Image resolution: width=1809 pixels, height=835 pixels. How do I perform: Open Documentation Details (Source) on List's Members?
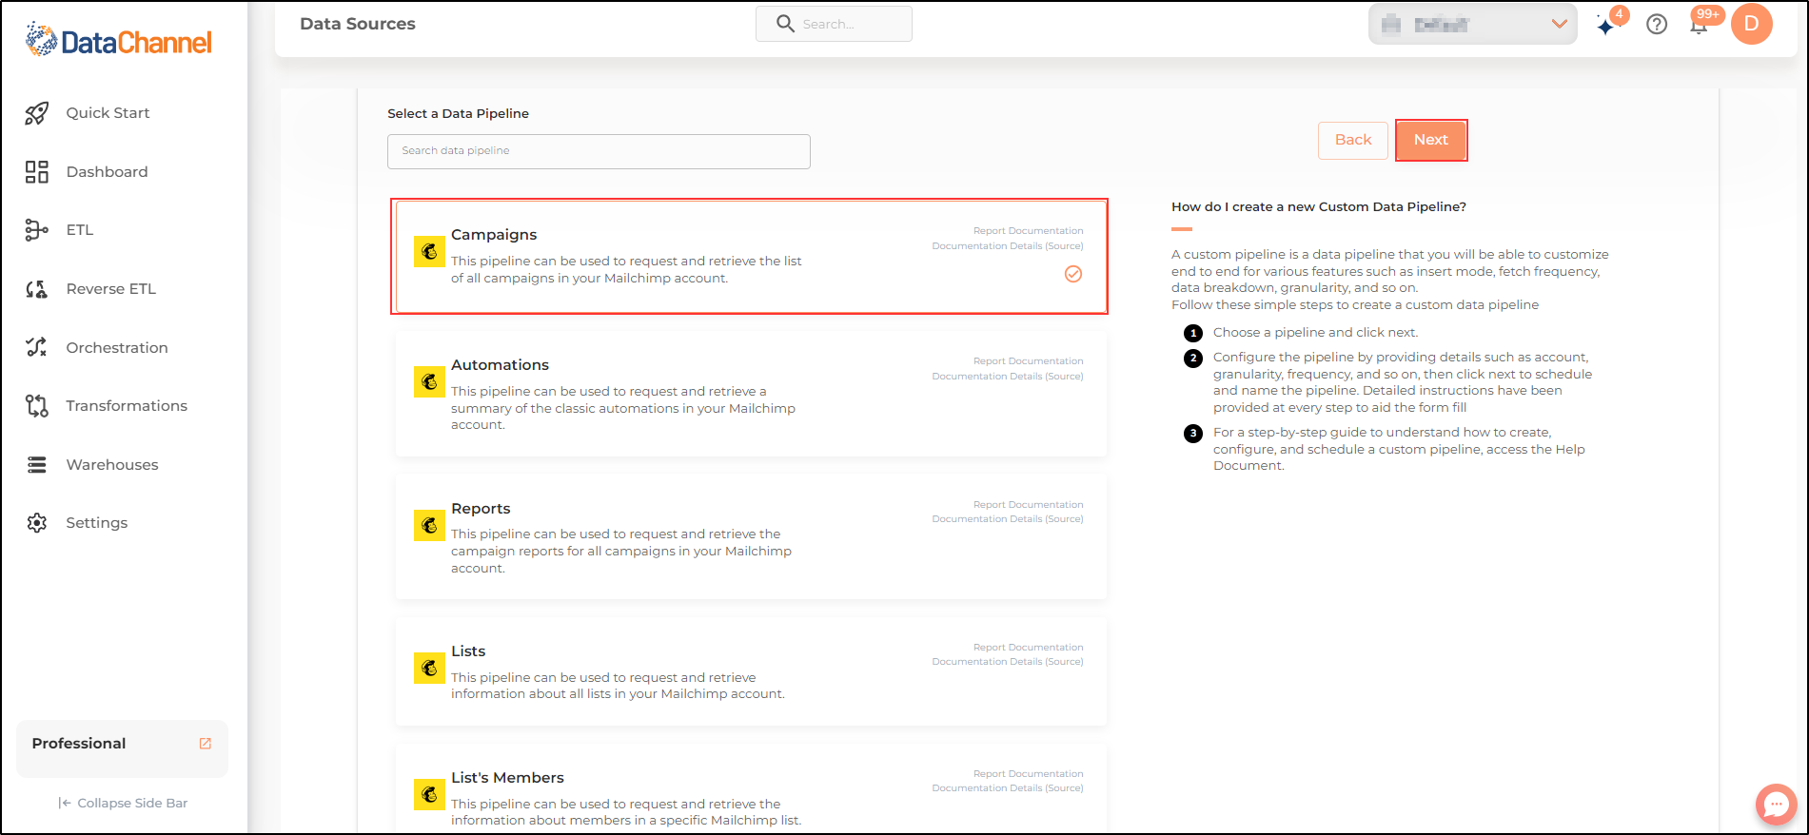pos(1007,788)
